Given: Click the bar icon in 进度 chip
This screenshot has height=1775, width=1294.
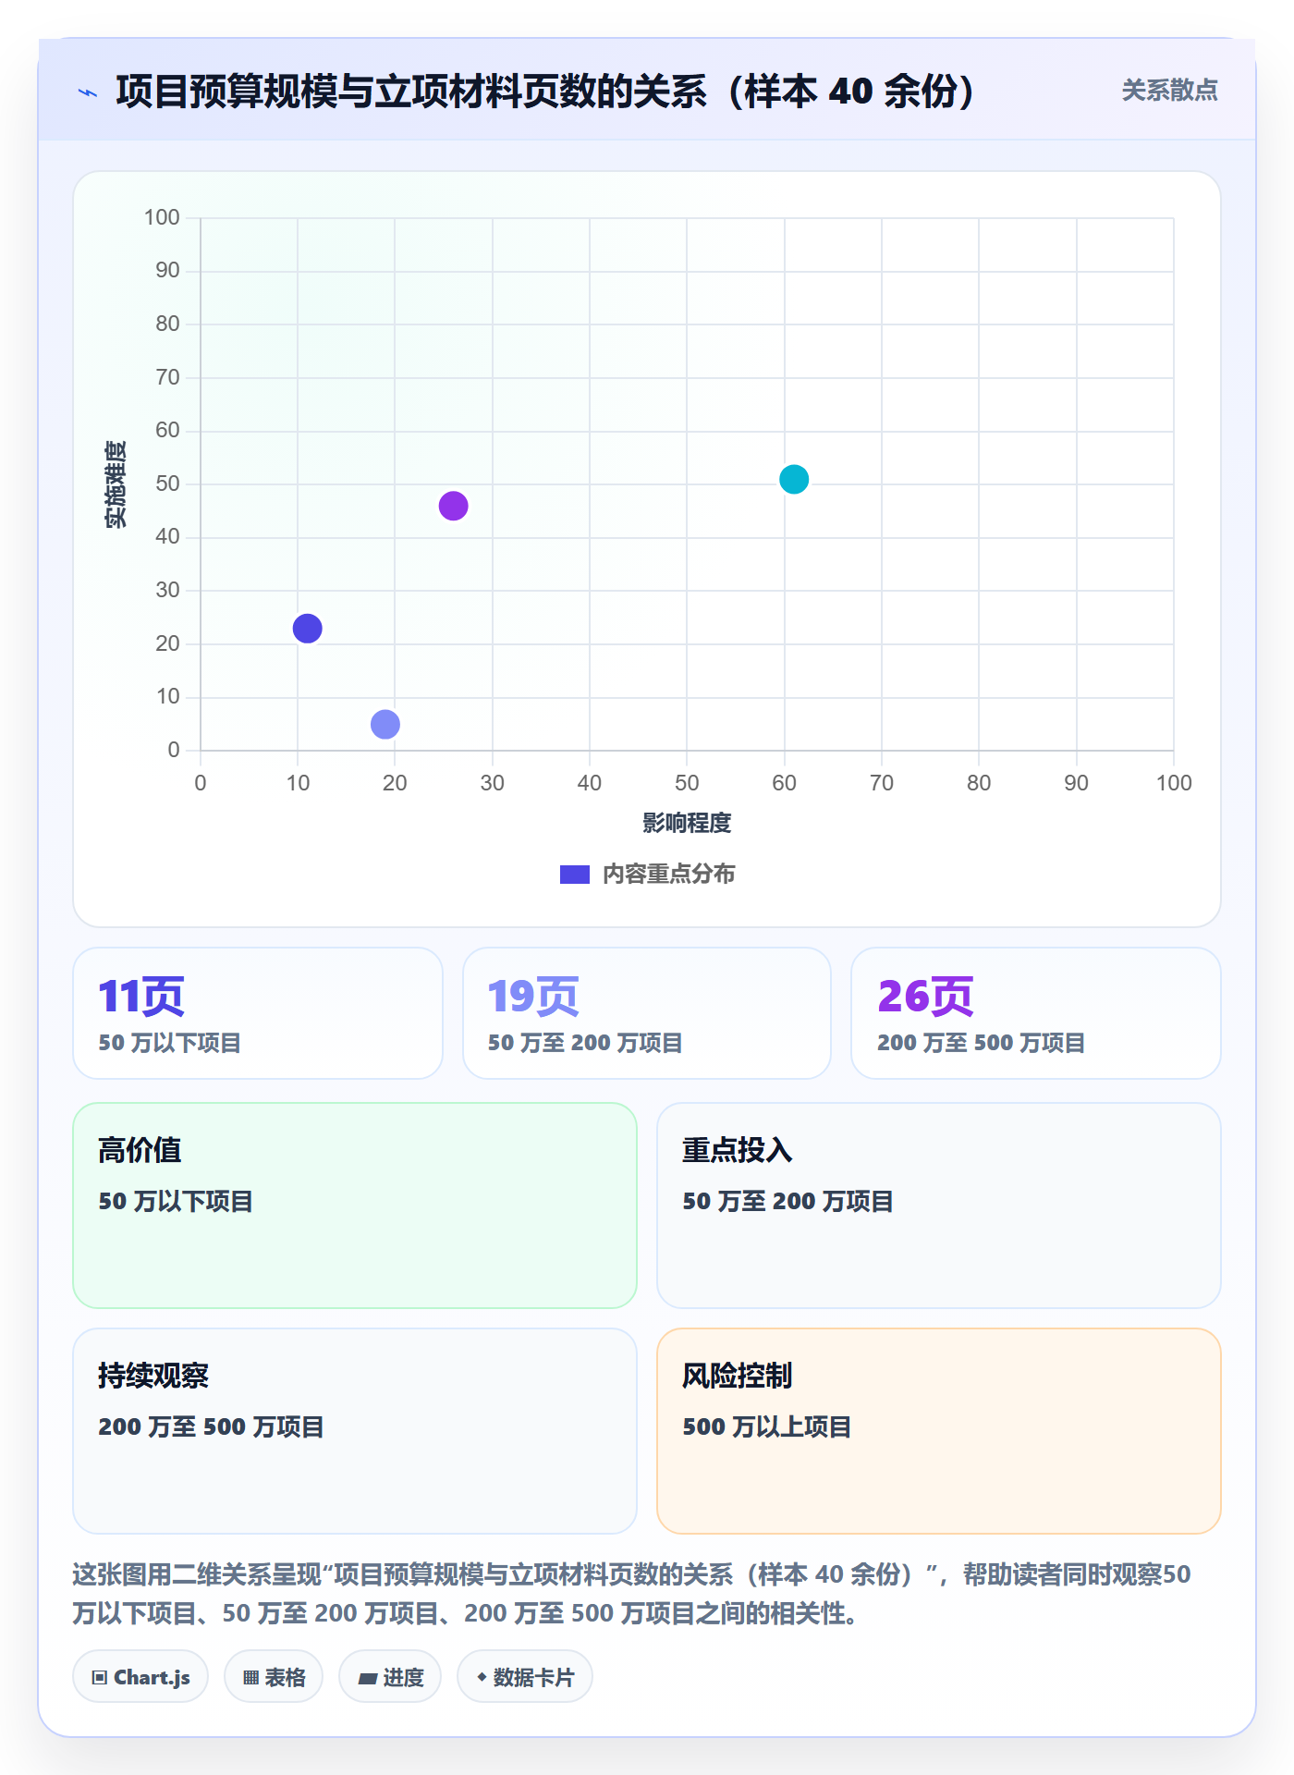Looking at the screenshot, I should tap(367, 1679).
